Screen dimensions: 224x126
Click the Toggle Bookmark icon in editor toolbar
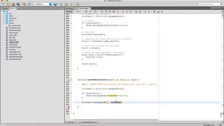[x=131, y=12]
